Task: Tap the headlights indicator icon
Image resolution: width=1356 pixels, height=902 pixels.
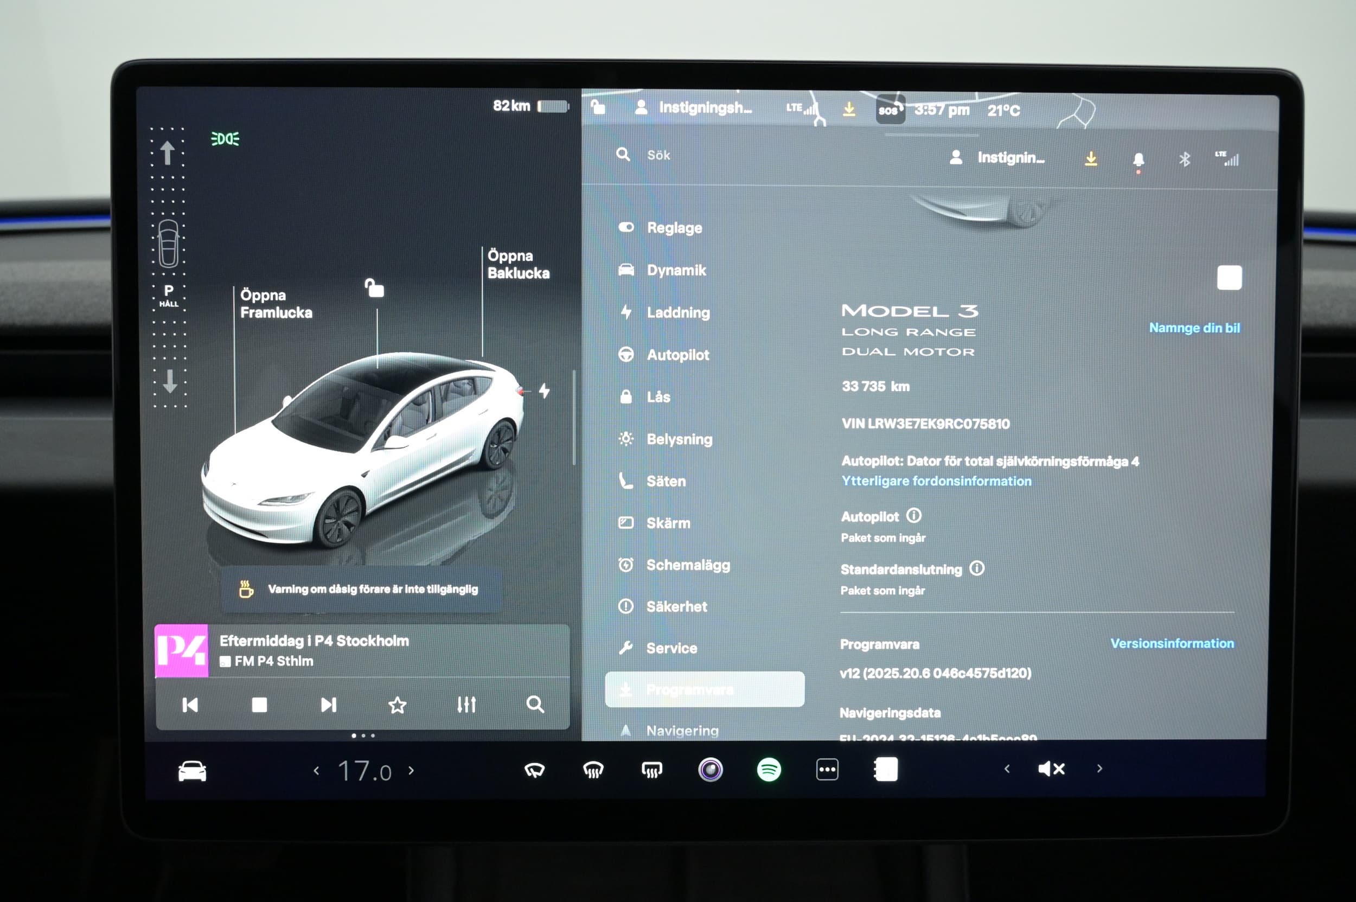Action: point(225,139)
